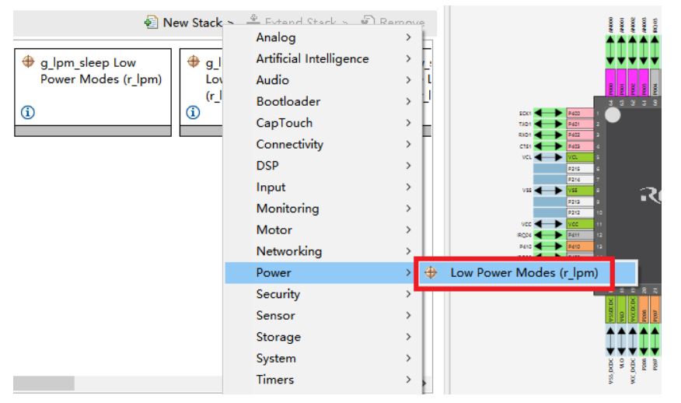Select pin P215 in package view
The width and height of the screenshot is (681, 403).
[x=580, y=168]
